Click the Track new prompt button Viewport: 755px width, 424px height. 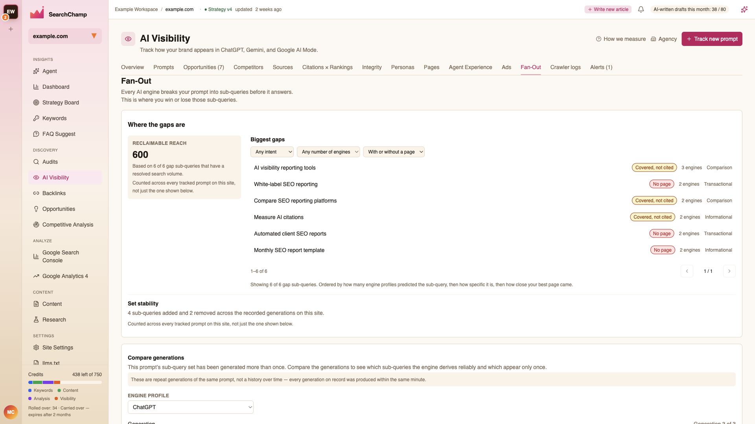click(x=712, y=39)
